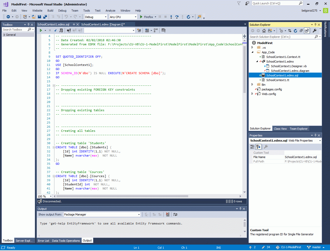Click the master branch button in status bar
This screenshot has height=251, width=330.
[x=316, y=247]
